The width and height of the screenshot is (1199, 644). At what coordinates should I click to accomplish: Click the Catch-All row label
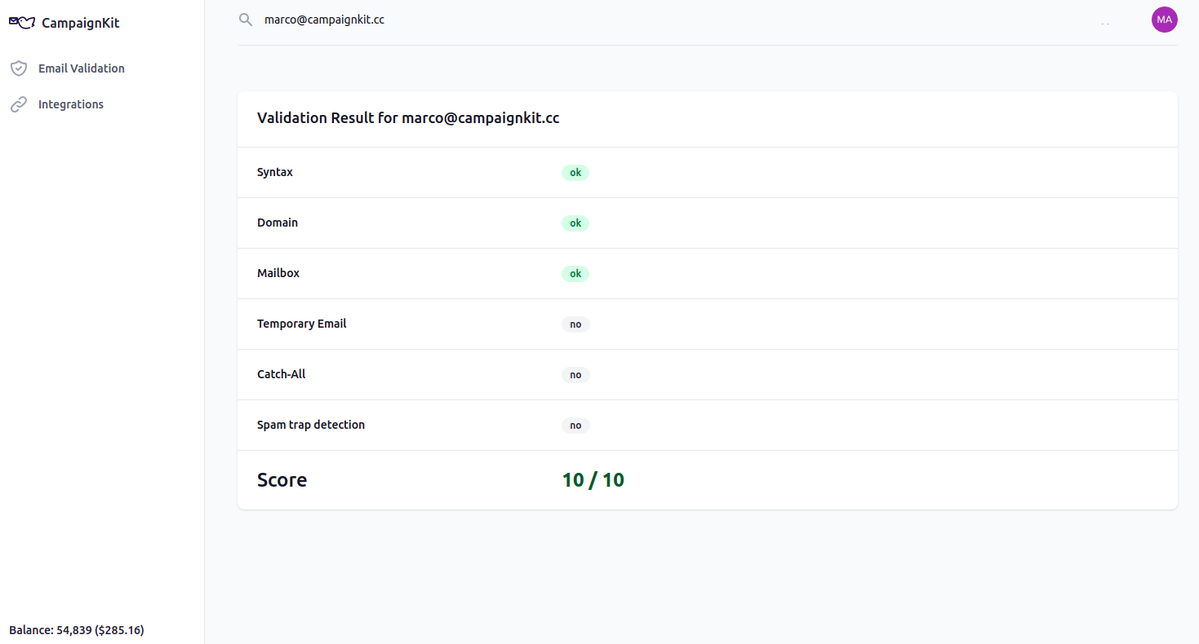[282, 374]
